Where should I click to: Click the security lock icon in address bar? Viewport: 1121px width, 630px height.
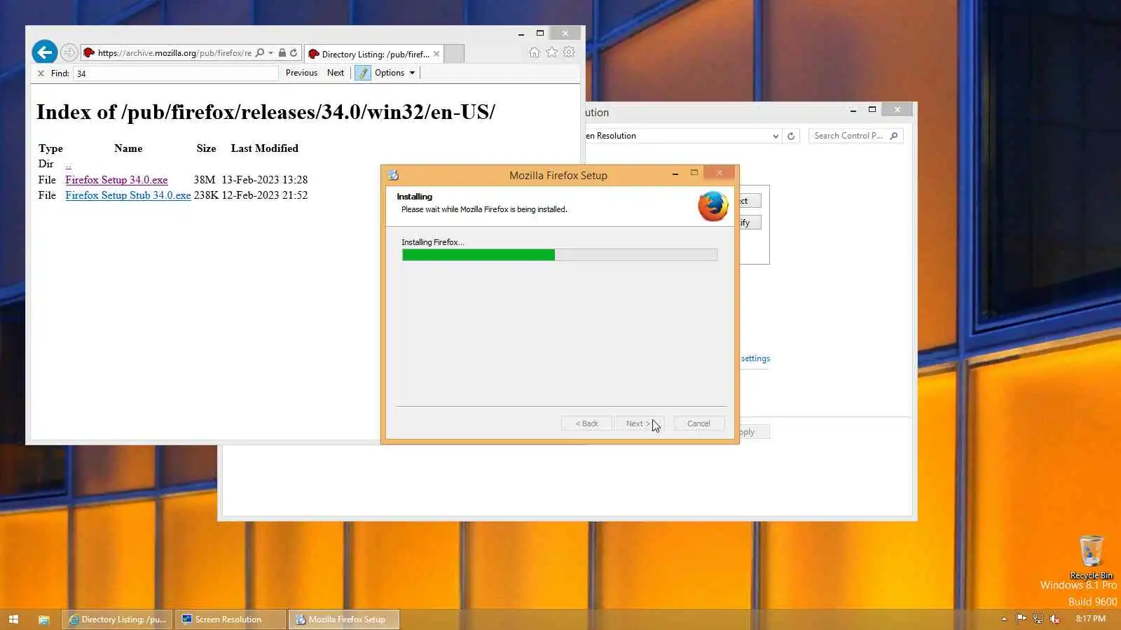coord(282,52)
